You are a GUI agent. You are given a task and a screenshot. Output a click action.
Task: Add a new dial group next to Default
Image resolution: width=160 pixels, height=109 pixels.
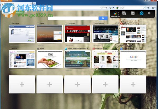coord(26,12)
